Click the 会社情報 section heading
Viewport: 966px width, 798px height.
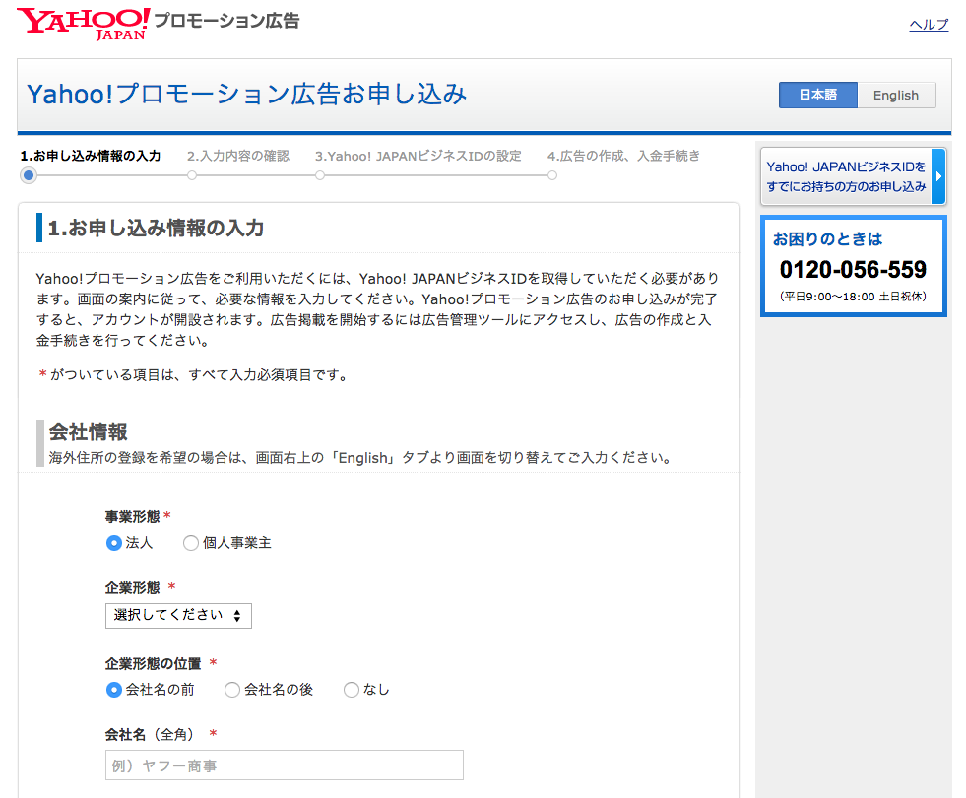click(88, 432)
